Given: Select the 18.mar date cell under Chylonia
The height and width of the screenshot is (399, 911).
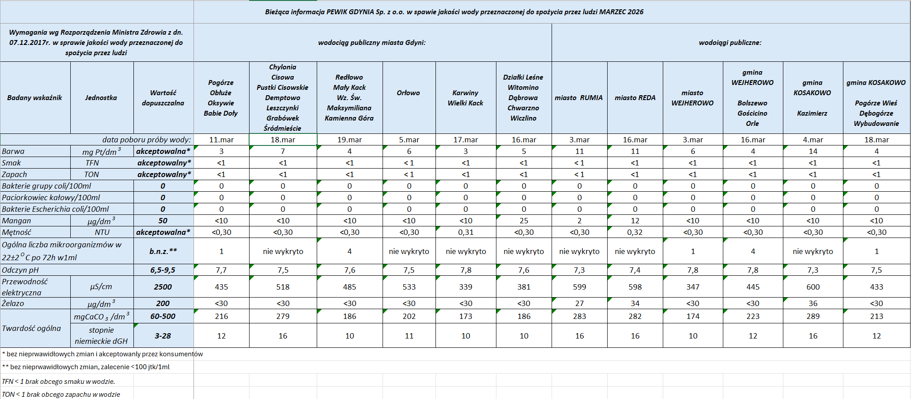Looking at the screenshot, I should pos(283,140).
